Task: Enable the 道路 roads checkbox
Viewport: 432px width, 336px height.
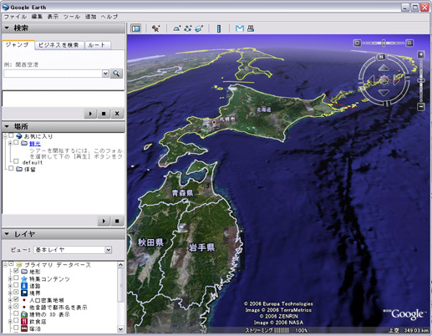Action: 16,285
